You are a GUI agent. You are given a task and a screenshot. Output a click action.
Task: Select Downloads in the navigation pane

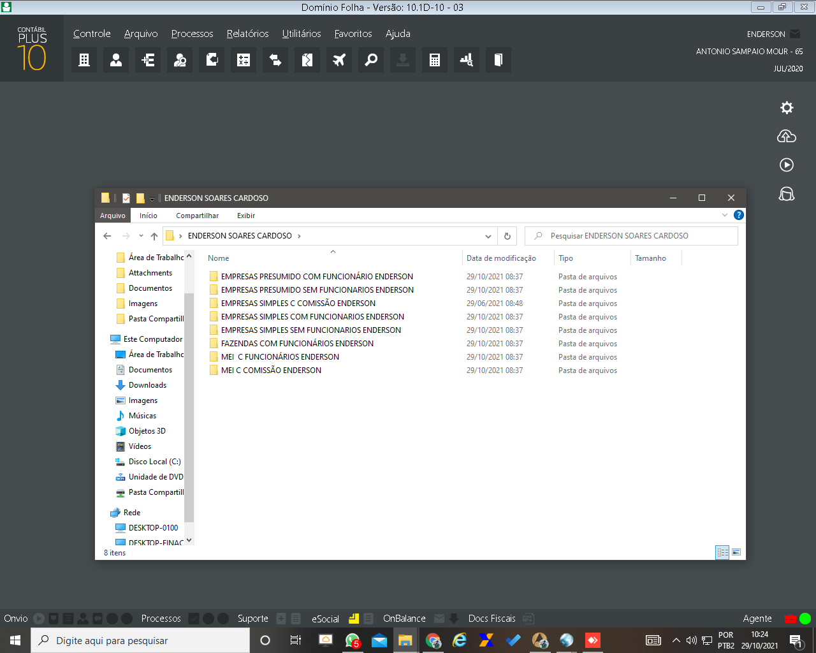pos(147,385)
